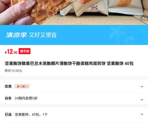Image resolution: width=148 pixels, height=126 pixels.
Task: Click the 降价10.00元 price drop note
Action: coord(13,71)
